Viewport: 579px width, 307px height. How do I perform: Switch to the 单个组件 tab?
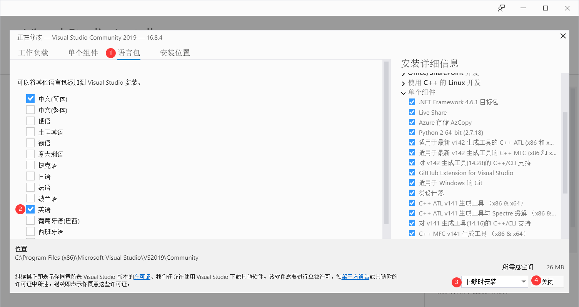[x=83, y=53]
